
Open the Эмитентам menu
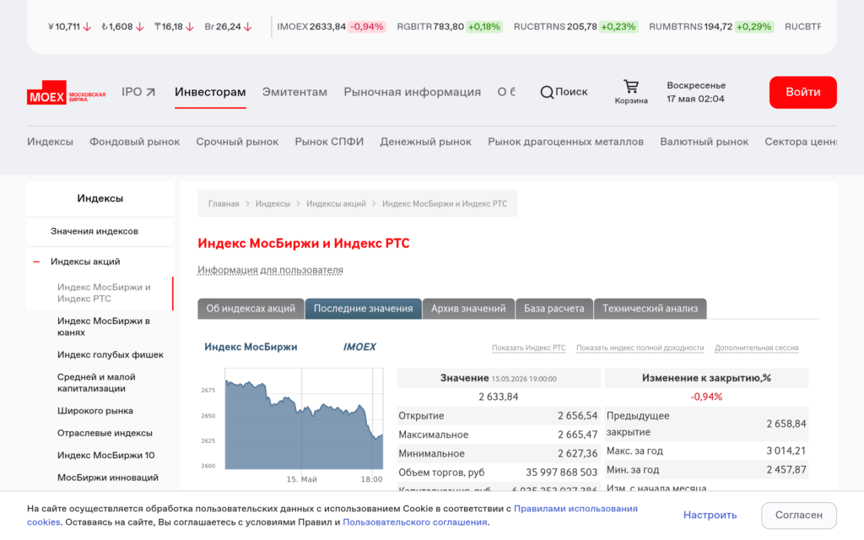[x=294, y=92]
